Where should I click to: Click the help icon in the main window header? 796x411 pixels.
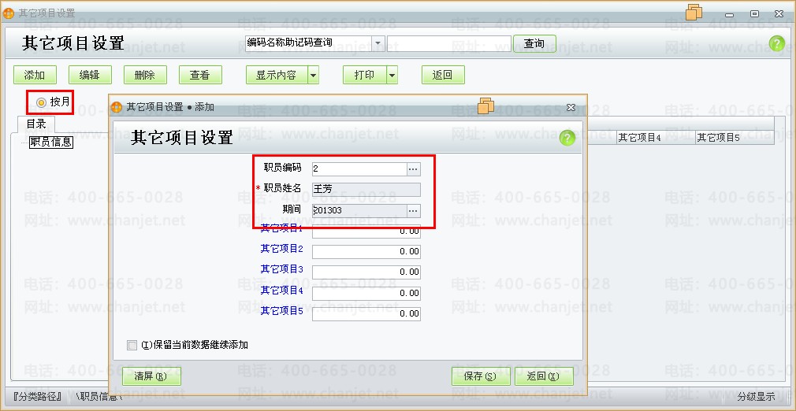[x=776, y=44]
